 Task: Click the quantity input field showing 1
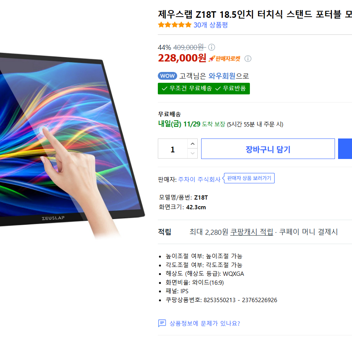point(173,149)
